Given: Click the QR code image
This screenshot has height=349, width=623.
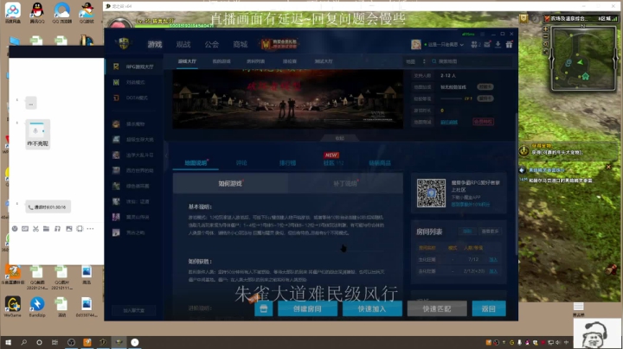Looking at the screenshot, I should click(431, 194).
